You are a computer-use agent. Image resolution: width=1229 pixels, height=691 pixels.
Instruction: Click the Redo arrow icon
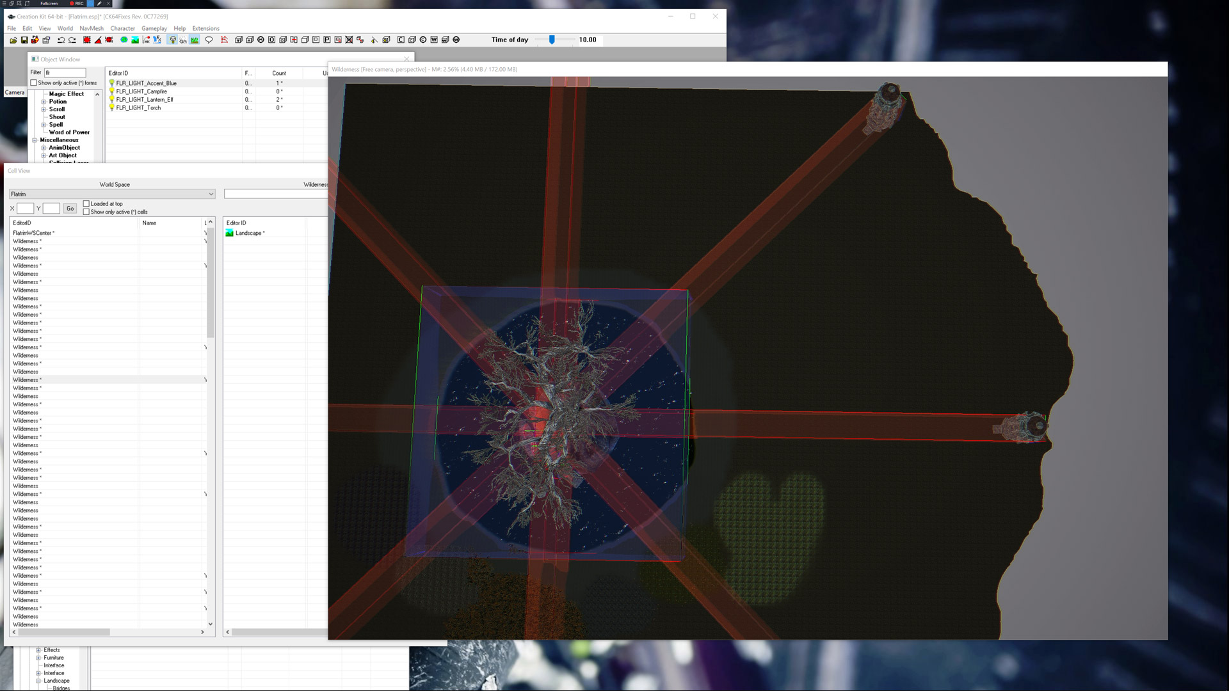pyautogui.click(x=72, y=40)
